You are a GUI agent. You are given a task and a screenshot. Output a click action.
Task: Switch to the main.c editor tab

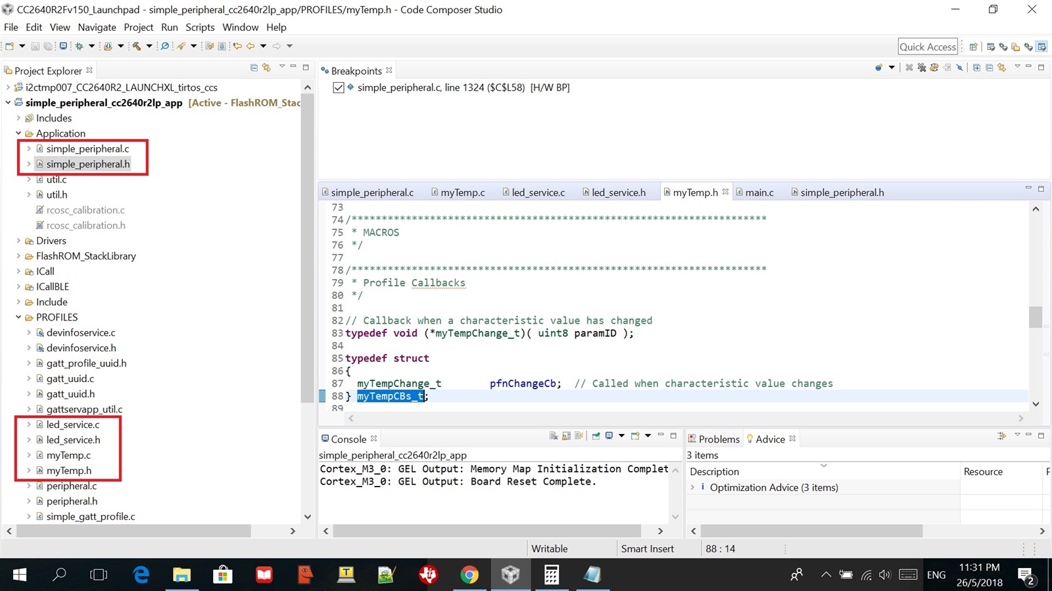[759, 192]
